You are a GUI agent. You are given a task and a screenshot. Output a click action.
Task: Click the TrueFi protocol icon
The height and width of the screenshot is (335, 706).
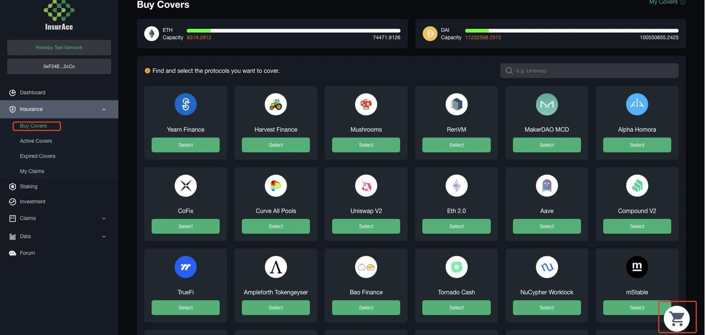click(186, 267)
